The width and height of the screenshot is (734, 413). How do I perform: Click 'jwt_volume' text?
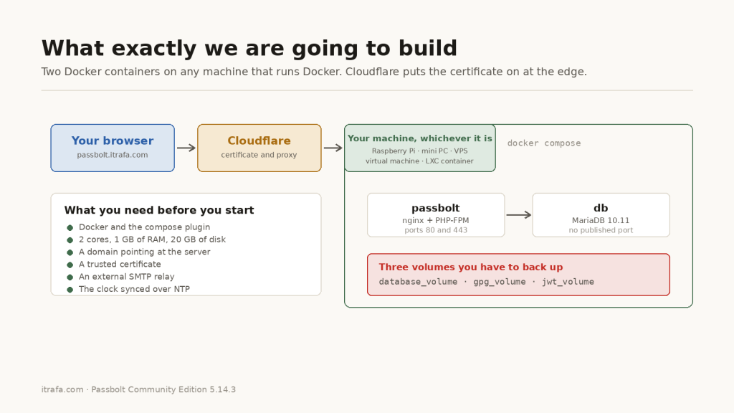tap(568, 282)
